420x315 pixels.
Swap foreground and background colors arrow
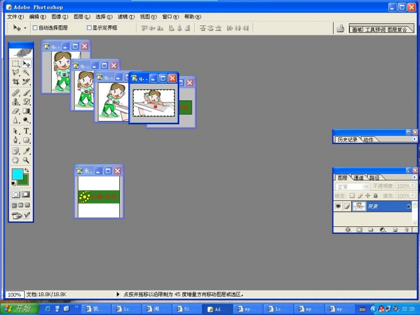(x=26, y=170)
